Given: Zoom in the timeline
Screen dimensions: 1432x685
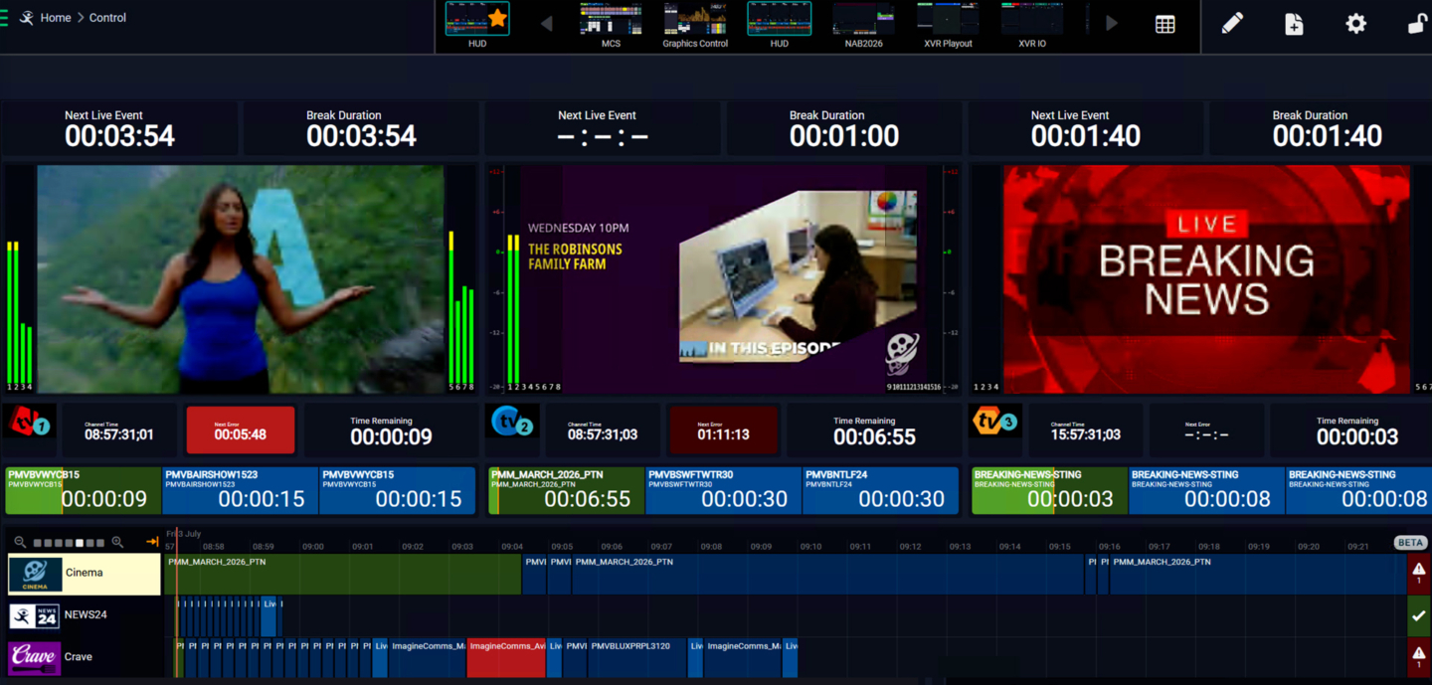Looking at the screenshot, I should coord(117,542).
